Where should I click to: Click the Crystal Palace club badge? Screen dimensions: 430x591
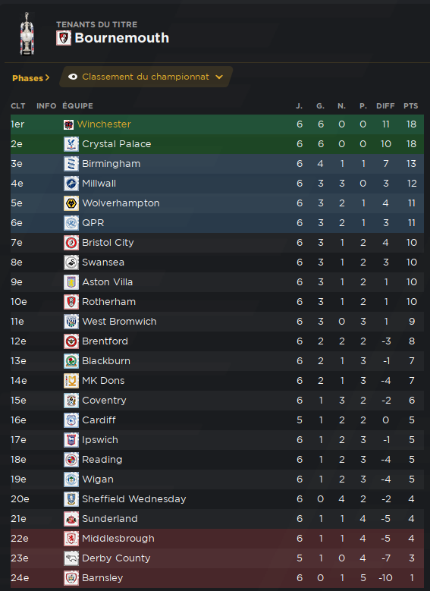71,144
